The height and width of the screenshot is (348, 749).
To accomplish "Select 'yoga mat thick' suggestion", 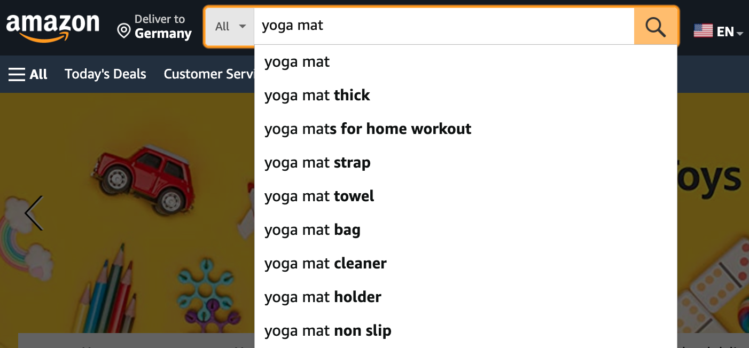I will coord(317,95).
